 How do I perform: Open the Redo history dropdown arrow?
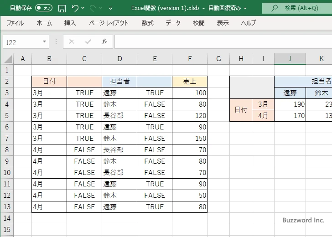pyautogui.click(x=101, y=8)
